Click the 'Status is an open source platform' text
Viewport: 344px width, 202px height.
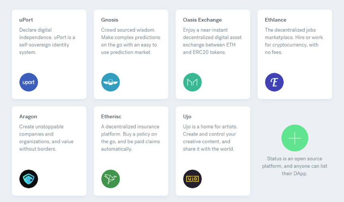tap(295, 166)
